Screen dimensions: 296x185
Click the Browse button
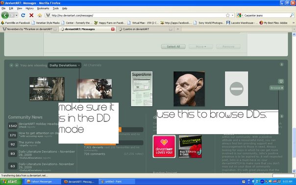tap(276, 88)
